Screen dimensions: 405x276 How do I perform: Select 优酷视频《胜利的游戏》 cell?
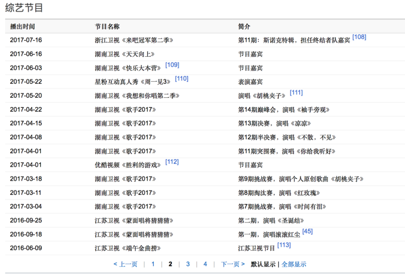[x=128, y=165]
